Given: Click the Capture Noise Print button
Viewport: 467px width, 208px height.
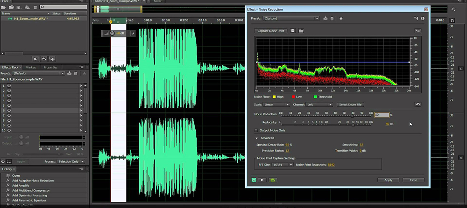Looking at the screenshot, I should (x=271, y=31).
